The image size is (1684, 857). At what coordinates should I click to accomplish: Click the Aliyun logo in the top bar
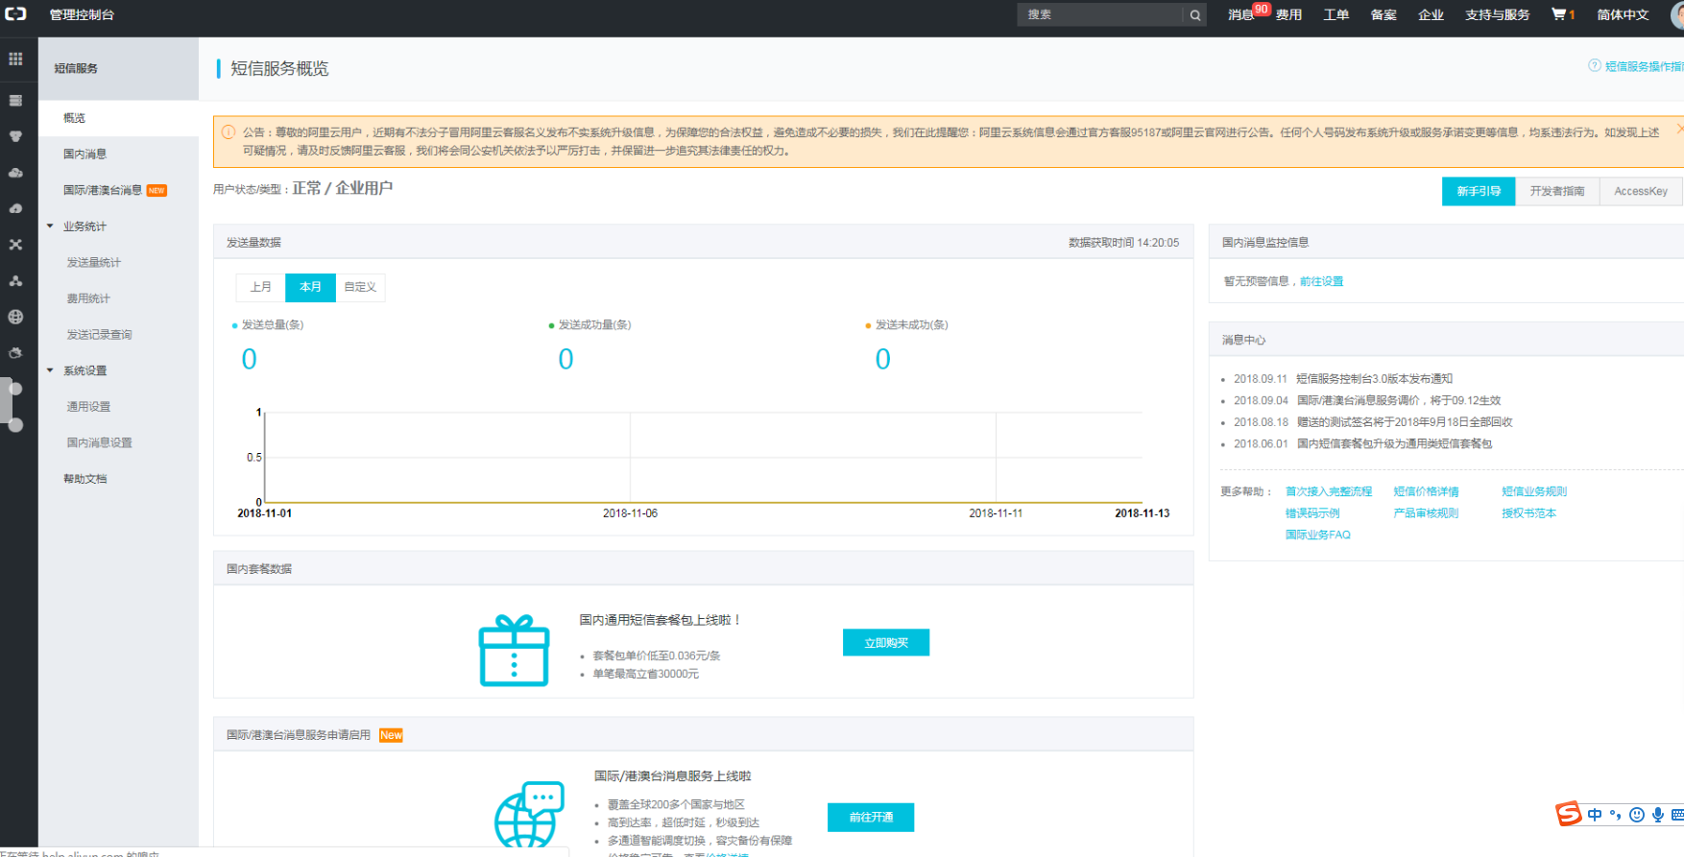[15, 14]
